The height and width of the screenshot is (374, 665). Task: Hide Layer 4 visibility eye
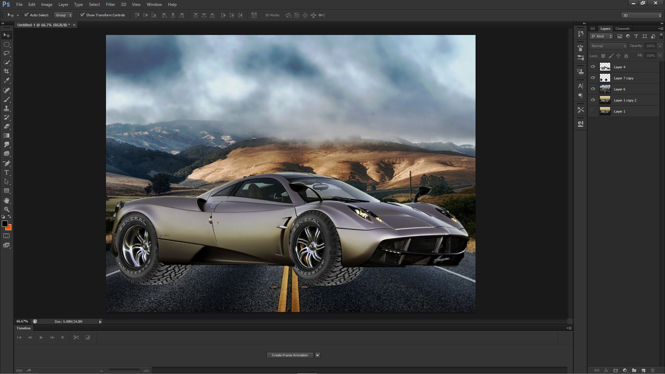click(593, 67)
